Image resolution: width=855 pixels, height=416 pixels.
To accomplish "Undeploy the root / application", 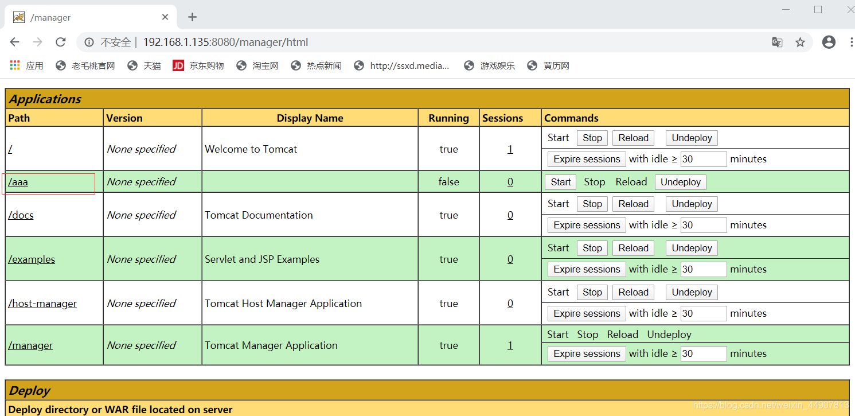I will (x=692, y=138).
